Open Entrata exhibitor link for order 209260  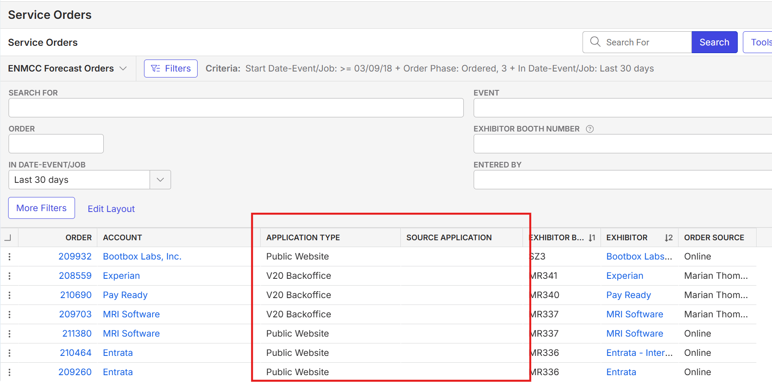coord(621,372)
